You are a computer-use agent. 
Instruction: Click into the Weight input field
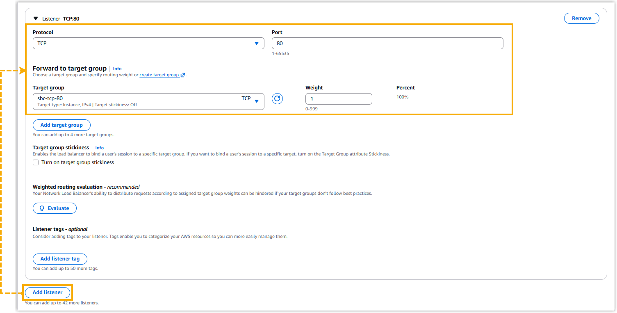click(x=339, y=99)
